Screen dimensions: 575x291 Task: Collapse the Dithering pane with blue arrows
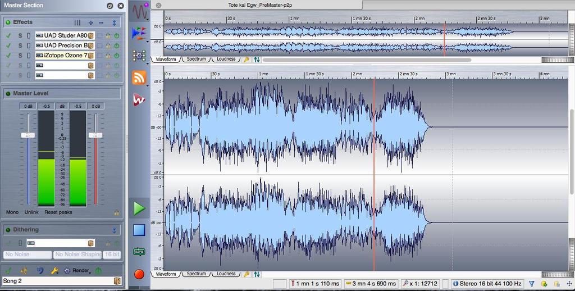pyautogui.click(x=114, y=230)
